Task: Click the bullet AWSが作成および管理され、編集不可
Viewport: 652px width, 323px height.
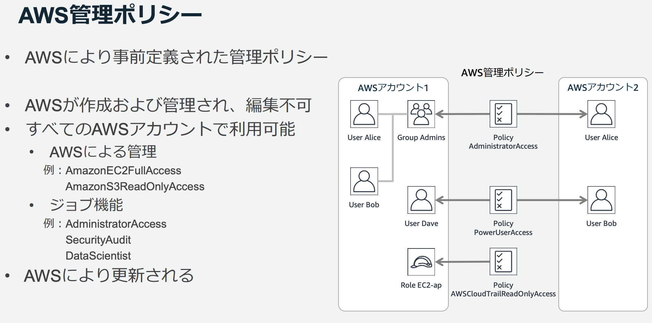Action: tap(168, 105)
